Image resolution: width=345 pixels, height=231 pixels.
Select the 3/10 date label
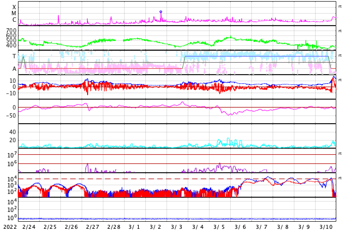point(326,227)
